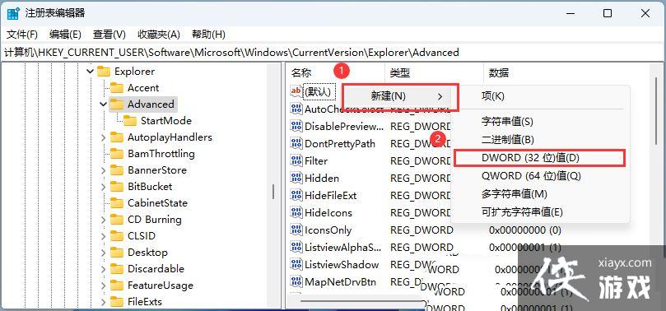Click the DWORD icon beside DontPrettyPath

[x=296, y=143]
